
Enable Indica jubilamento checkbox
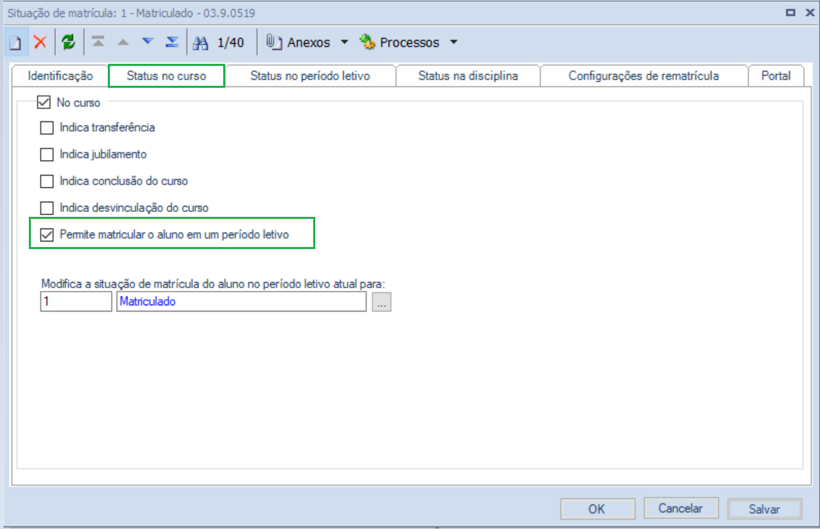pos(47,154)
